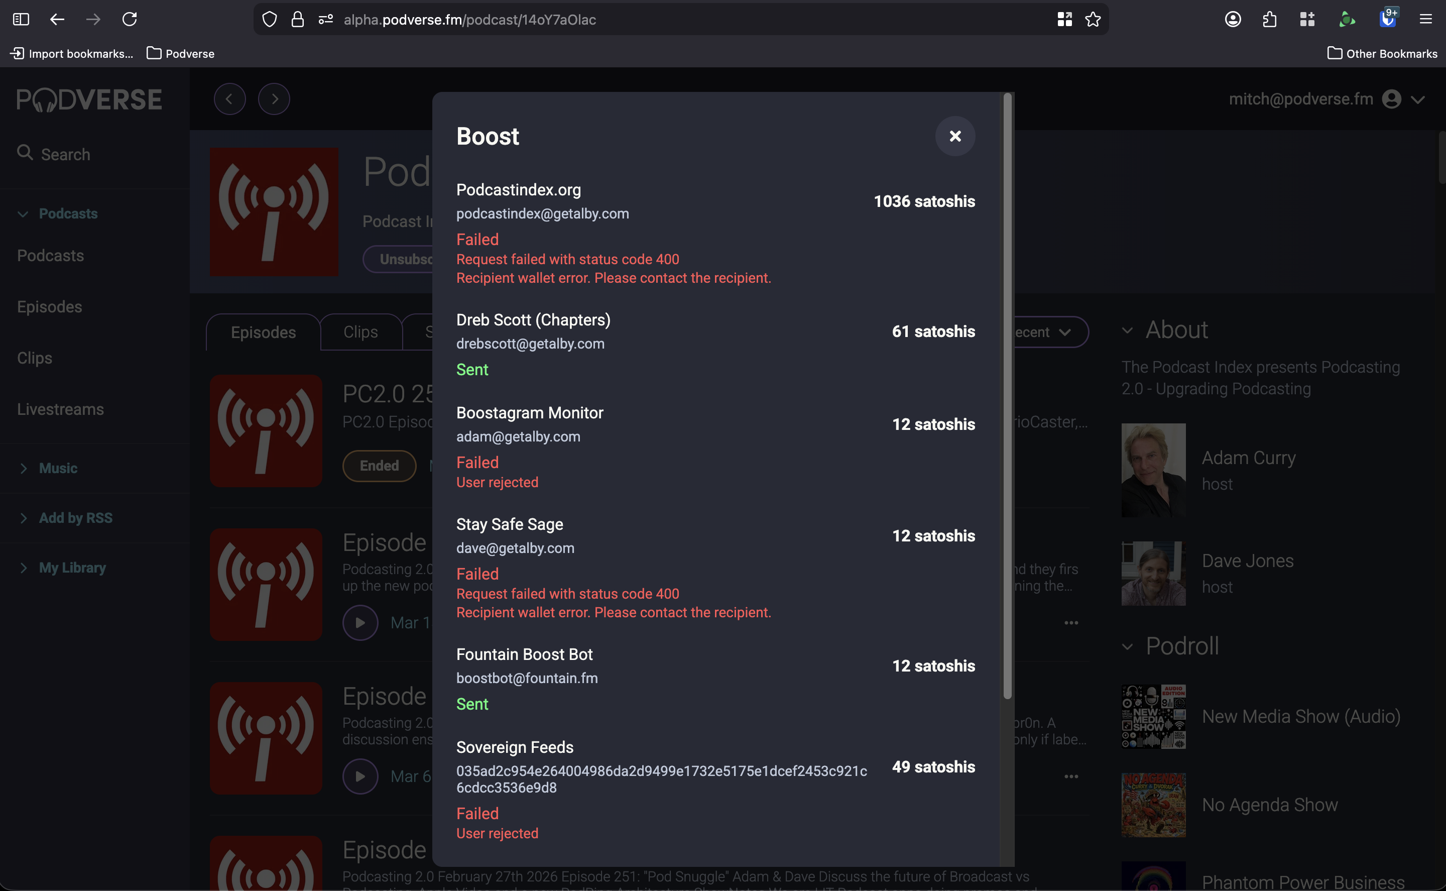
Task: Close the Boost dialog with X
Action: click(x=955, y=136)
